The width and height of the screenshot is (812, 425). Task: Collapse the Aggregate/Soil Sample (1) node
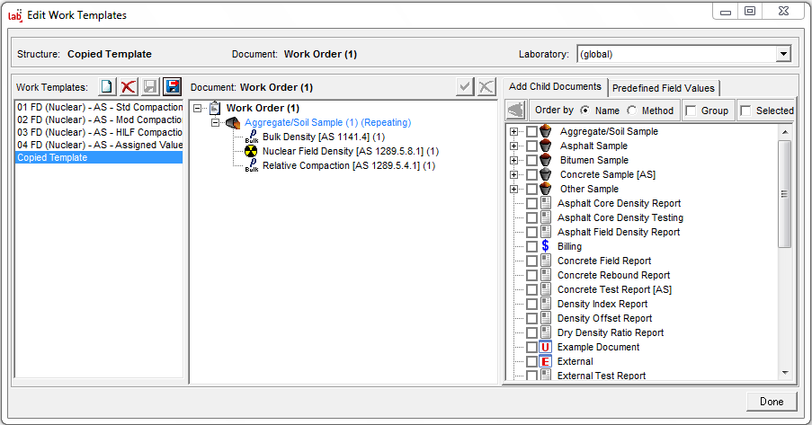click(216, 122)
